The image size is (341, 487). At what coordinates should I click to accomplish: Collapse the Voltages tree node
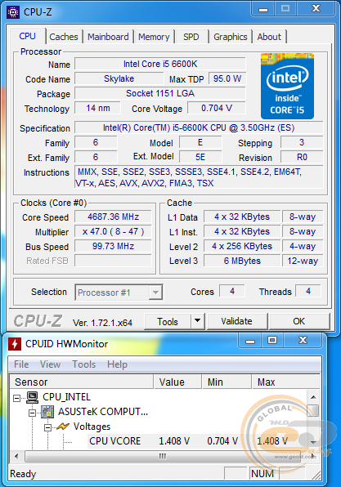pyautogui.click(x=47, y=427)
